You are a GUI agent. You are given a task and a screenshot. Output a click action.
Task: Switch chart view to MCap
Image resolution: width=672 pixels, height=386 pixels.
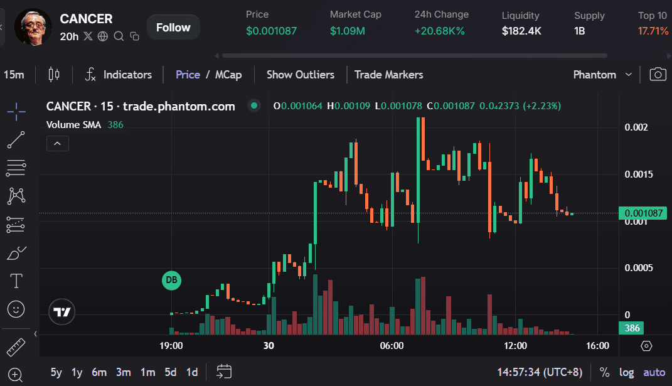click(x=228, y=74)
